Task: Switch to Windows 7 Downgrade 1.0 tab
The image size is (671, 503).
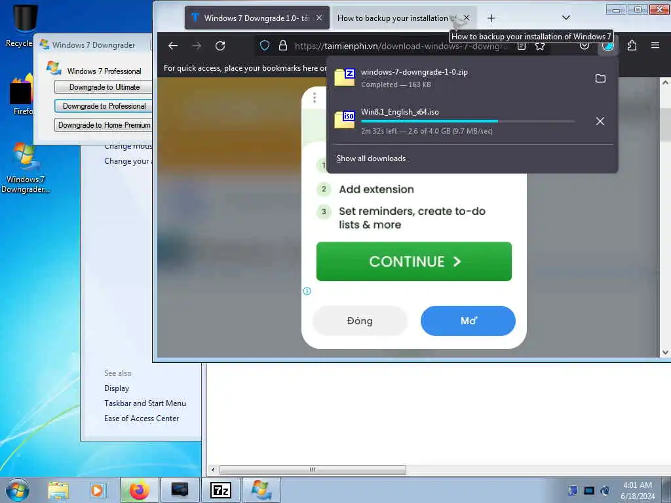Action: (257, 18)
